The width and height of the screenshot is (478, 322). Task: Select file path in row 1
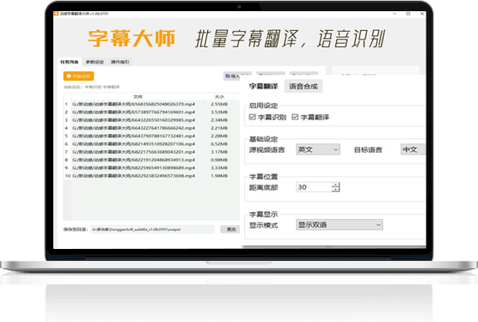(133, 105)
